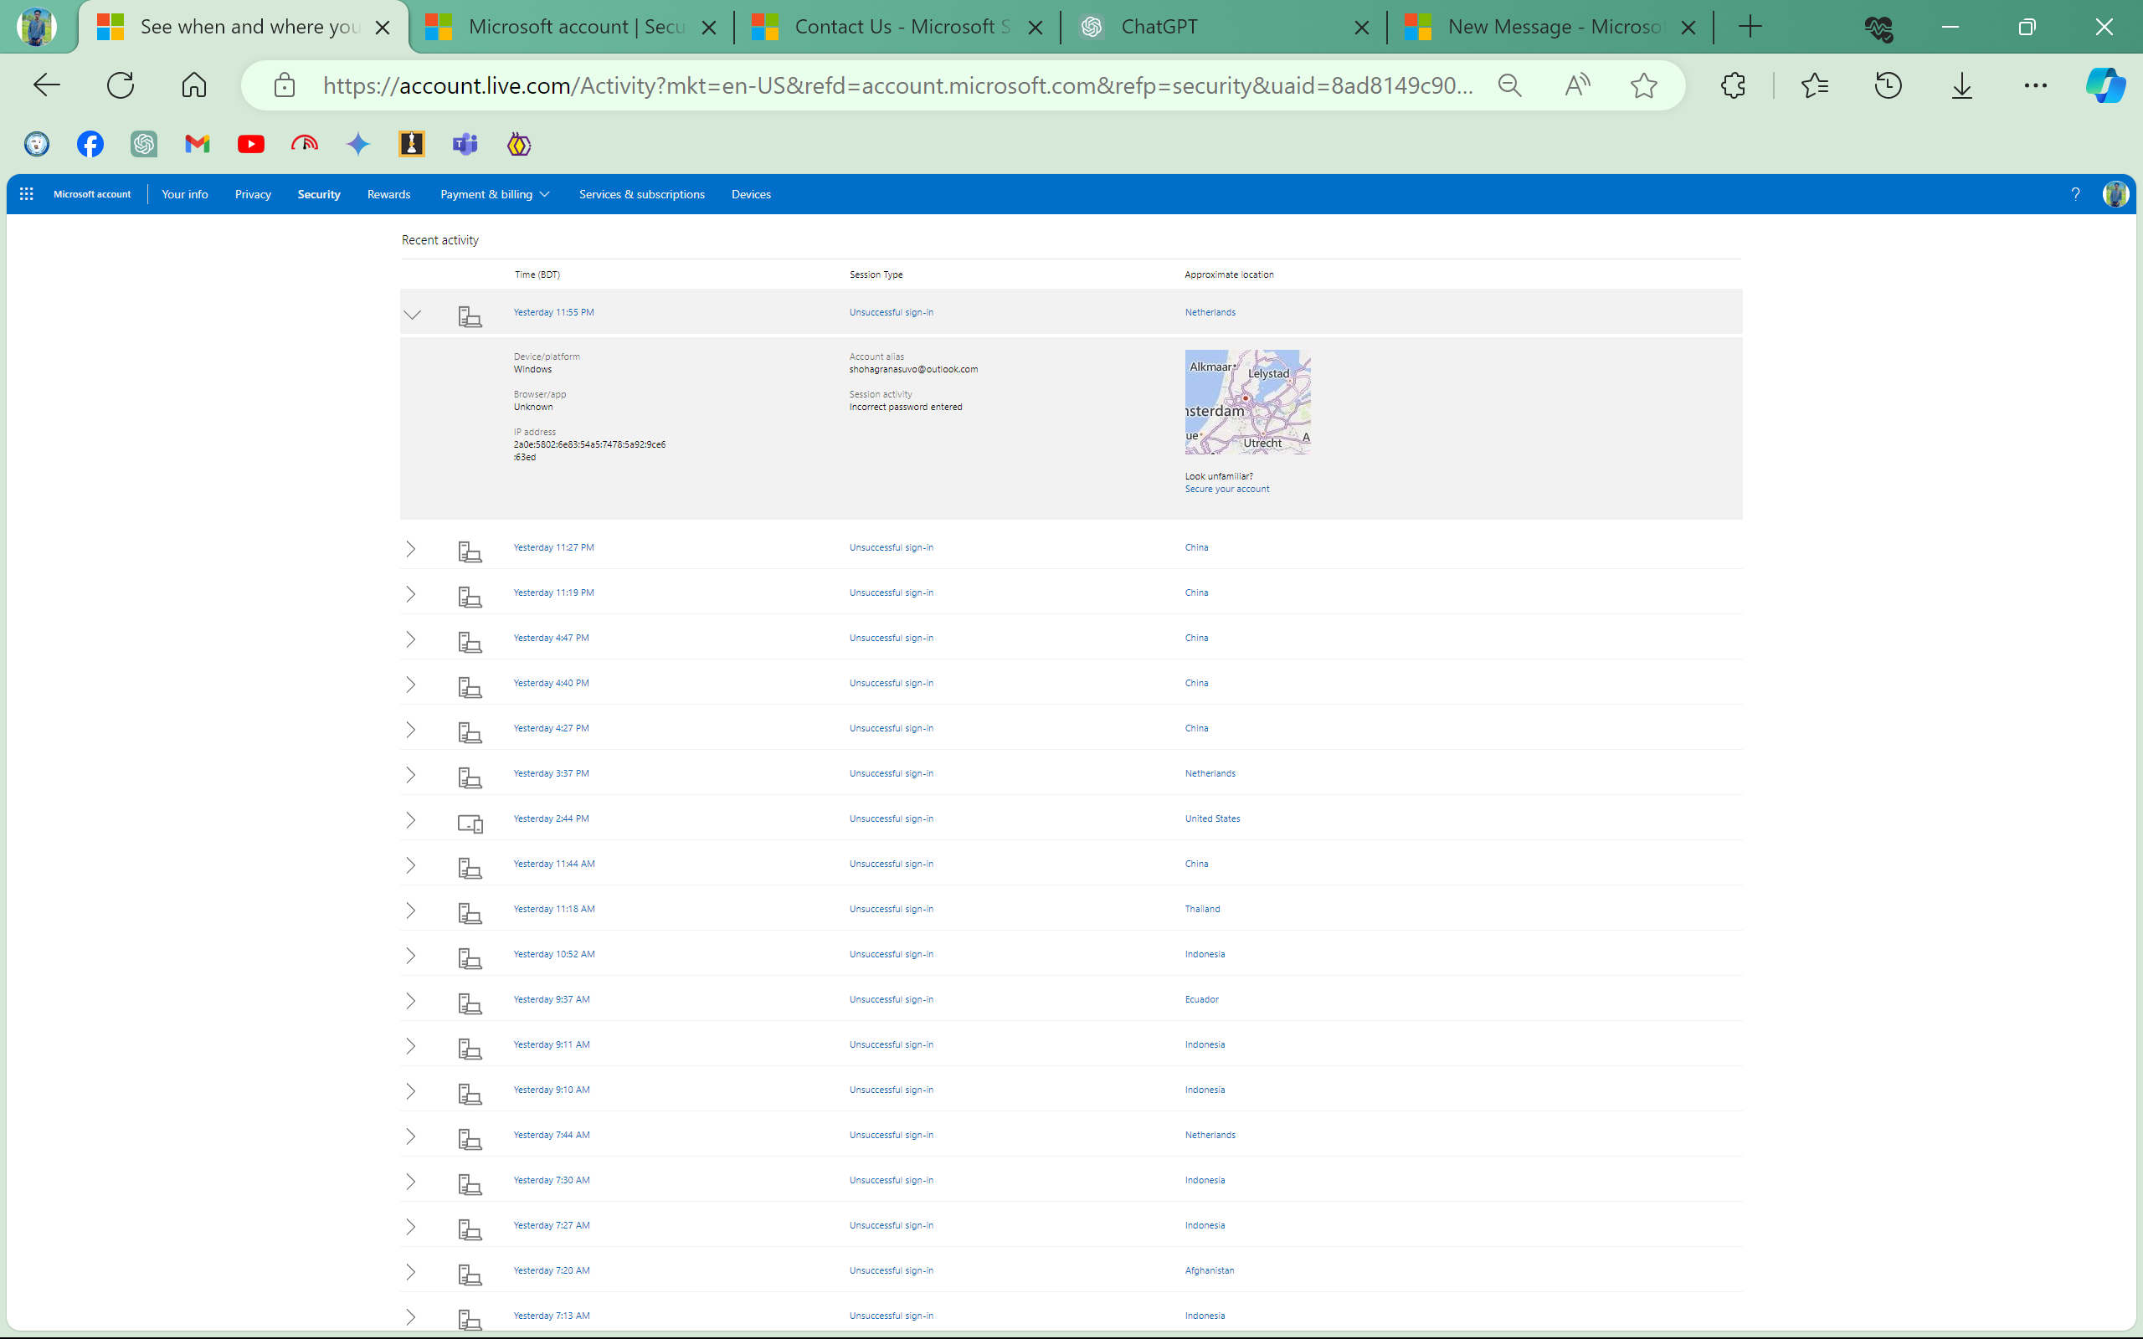The width and height of the screenshot is (2143, 1339).
Task: Go to the Privacy menu item
Action: 252,194
